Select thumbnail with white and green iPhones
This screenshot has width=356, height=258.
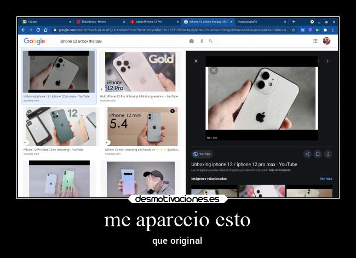[x=59, y=179]
